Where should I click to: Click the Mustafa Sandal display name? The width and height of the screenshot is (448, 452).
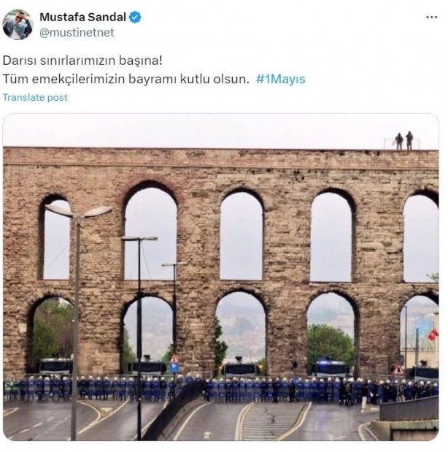(82, 17)
